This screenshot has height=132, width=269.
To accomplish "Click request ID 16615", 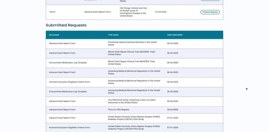I will click(x=52, y=12).
